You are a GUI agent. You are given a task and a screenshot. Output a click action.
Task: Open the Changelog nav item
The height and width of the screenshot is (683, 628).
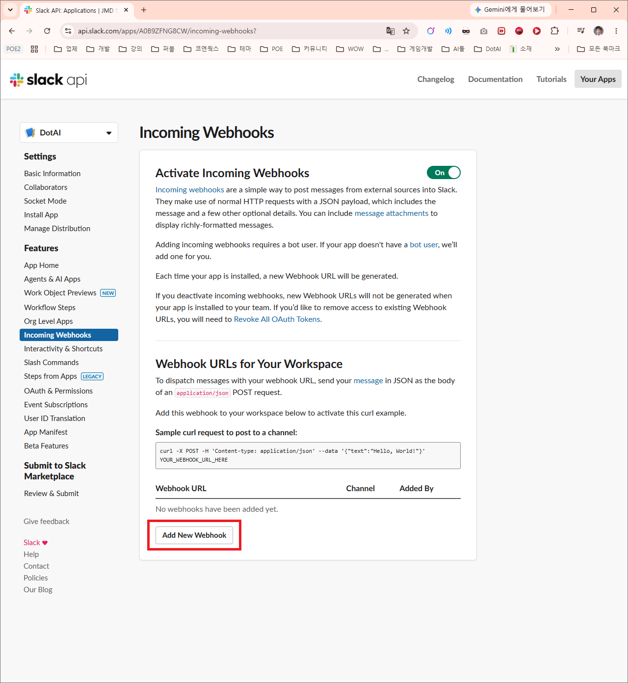tap(436, 79)
